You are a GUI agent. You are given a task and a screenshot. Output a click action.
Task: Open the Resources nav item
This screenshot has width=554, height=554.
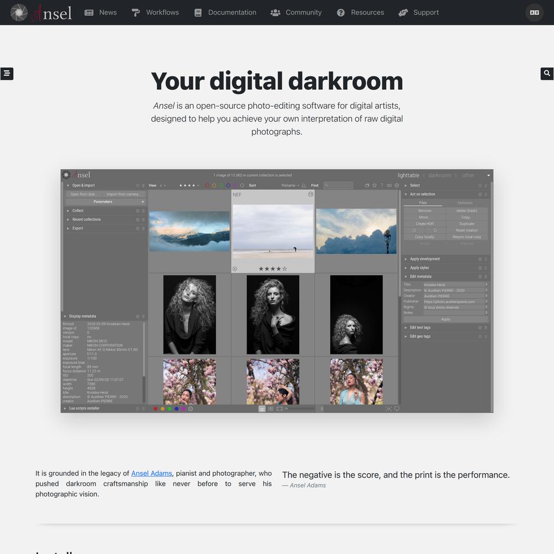click(361, 12)
